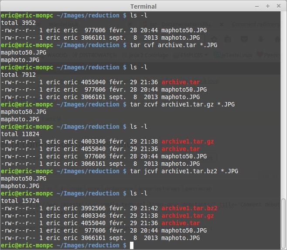The height and width of the screenshot is (250, 287).
Task: Click the green eric@eric-monpc on the last prompt
Action: tap(26, 246)
